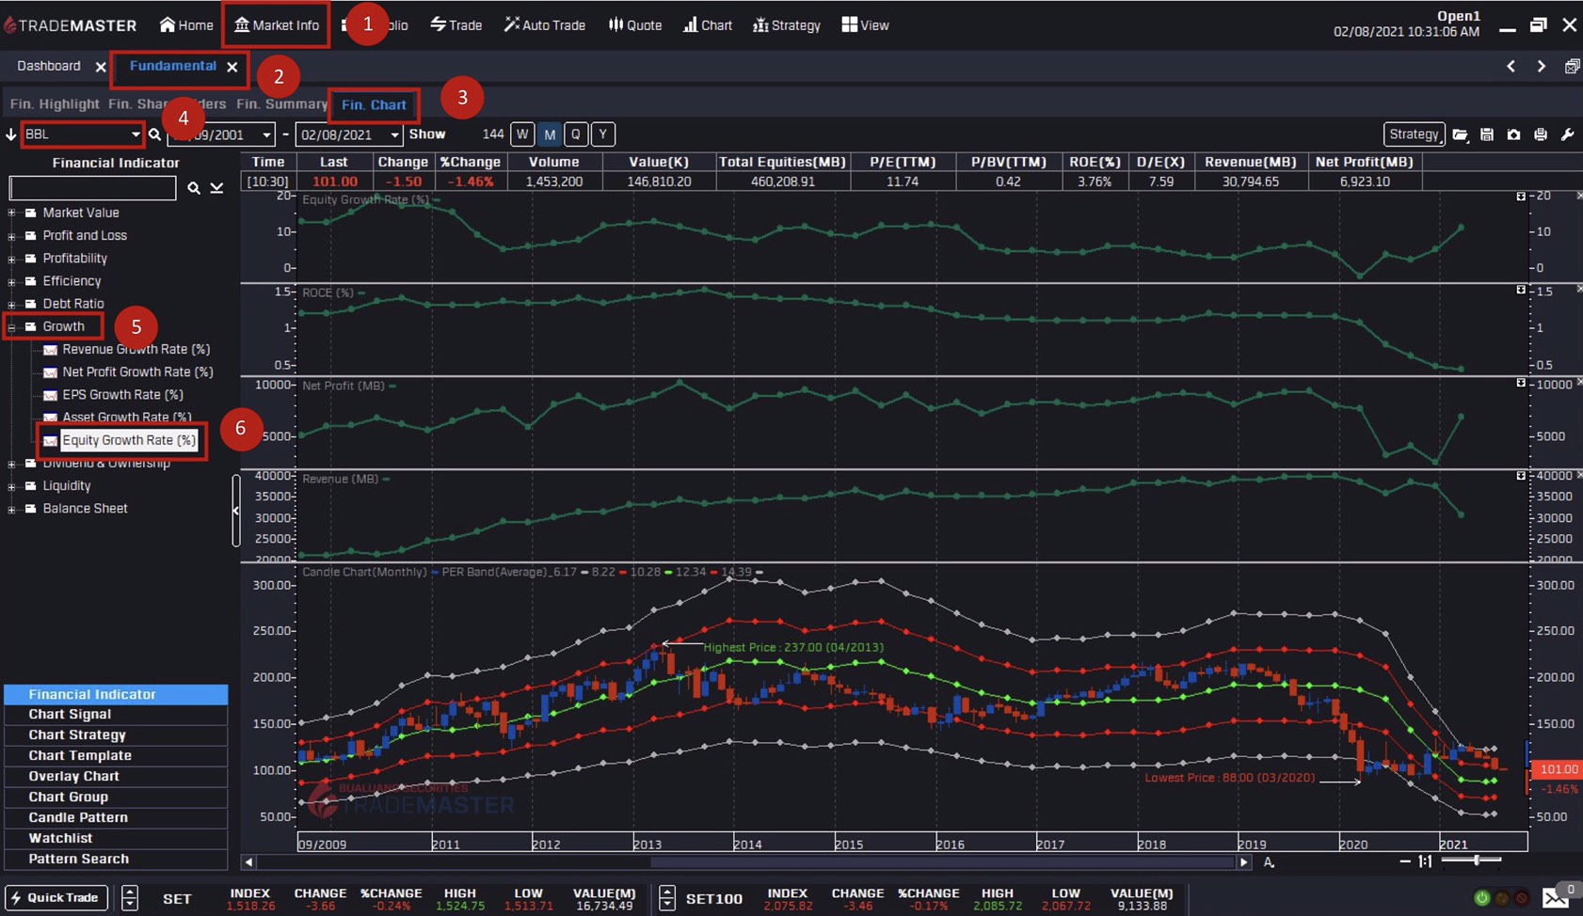Switch chart period to Monthly (M)

click(550, 134)
